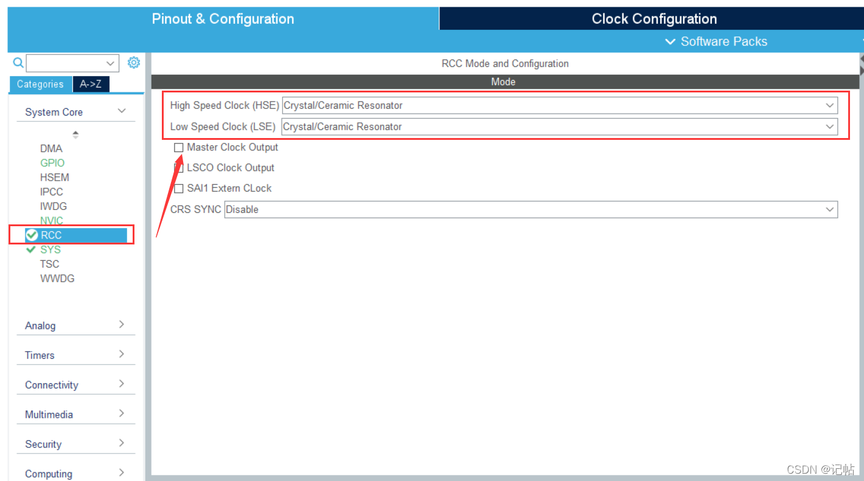Screen dimensions: 864x481
Task: Enable SAI1 Extern Clock checkbox
Action: pos(179,189)
